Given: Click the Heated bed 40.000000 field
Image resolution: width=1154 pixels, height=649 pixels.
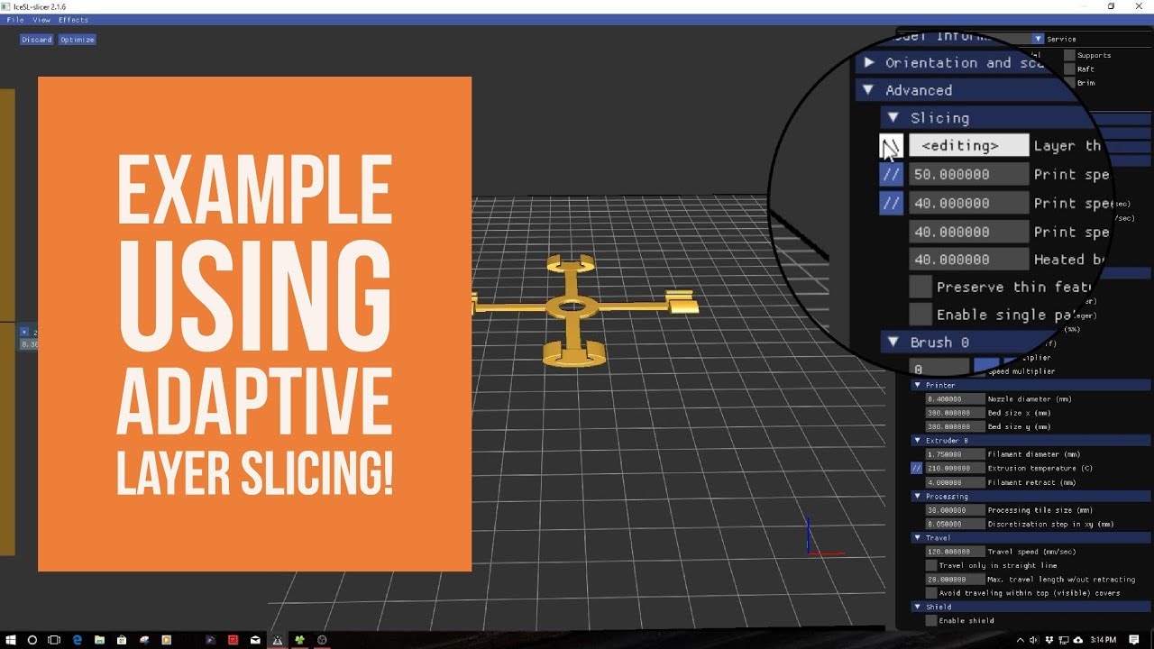Looking at the screenshot, I should (968, 259).
